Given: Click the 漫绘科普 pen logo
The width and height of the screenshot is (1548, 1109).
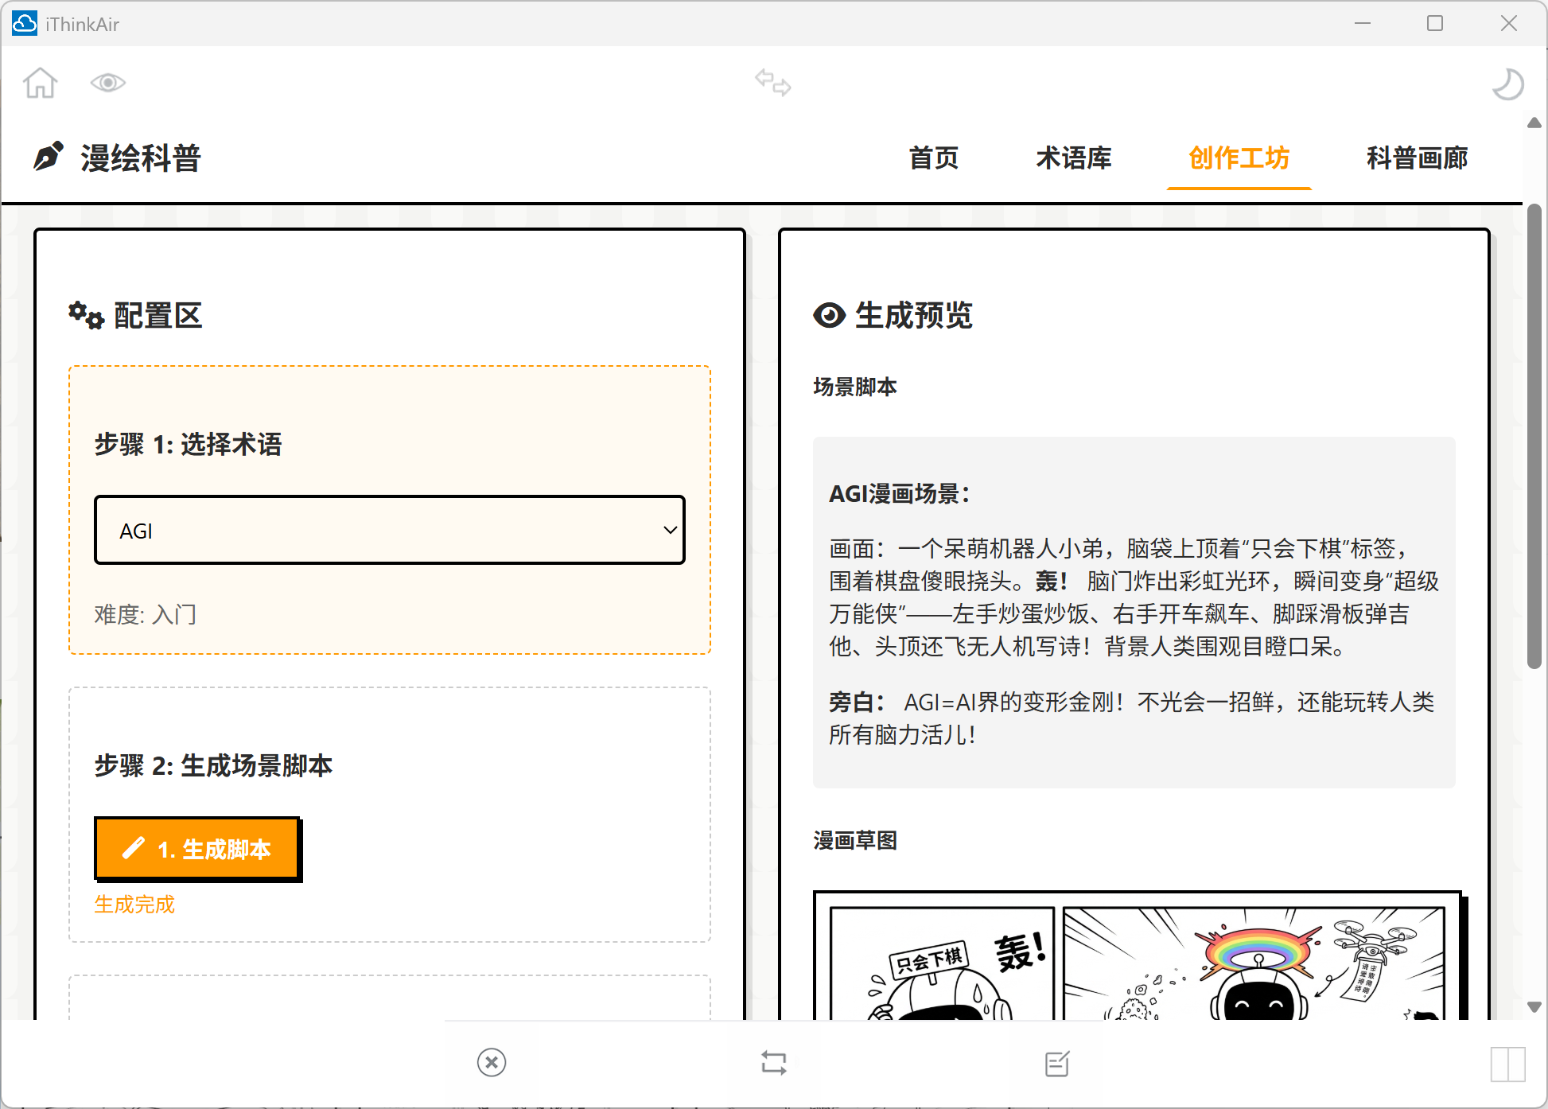Looking at the screenshot, I should point(49,157).
